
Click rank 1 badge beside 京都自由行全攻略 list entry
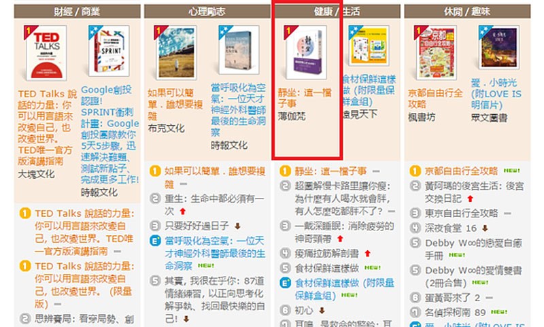415,171
